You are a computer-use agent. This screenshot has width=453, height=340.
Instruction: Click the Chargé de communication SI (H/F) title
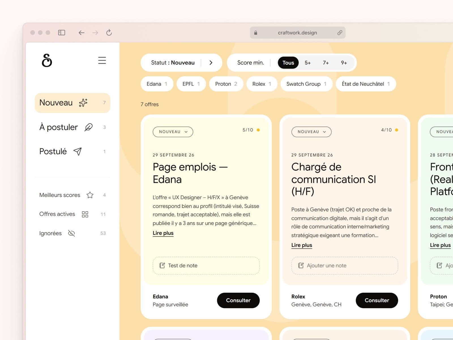click(334, 179)
